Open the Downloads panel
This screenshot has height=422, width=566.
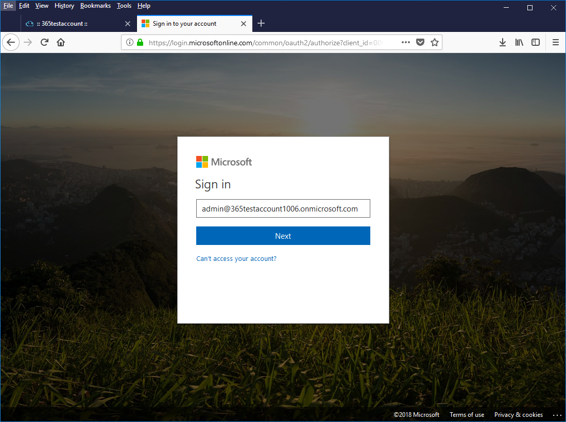(503, 43)
